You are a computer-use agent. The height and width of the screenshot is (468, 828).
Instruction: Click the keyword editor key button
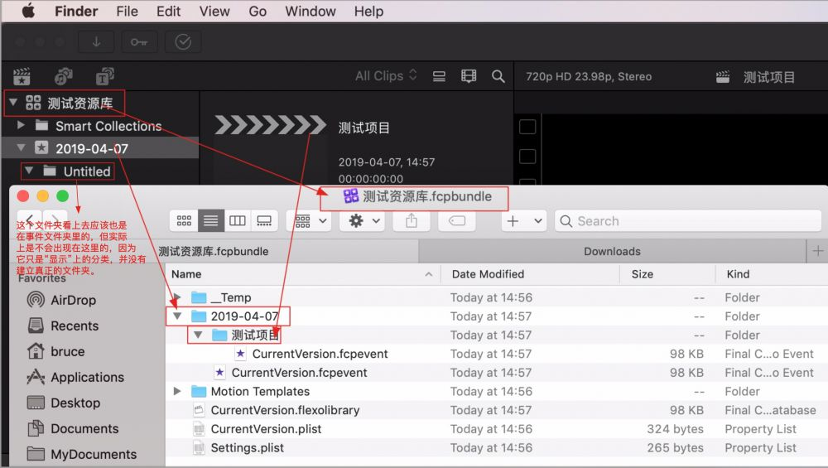tap(139, 41)
